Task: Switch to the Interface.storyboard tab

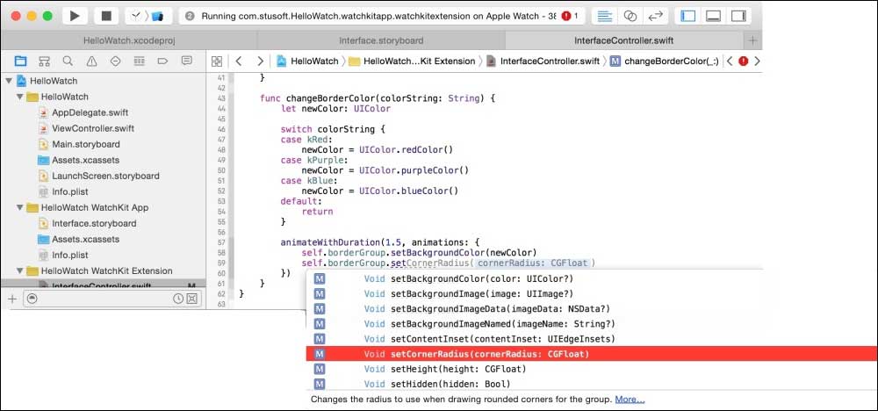Action: click(x=381, y=40)
